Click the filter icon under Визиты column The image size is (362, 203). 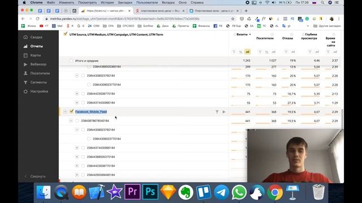[x=234, y=52]
